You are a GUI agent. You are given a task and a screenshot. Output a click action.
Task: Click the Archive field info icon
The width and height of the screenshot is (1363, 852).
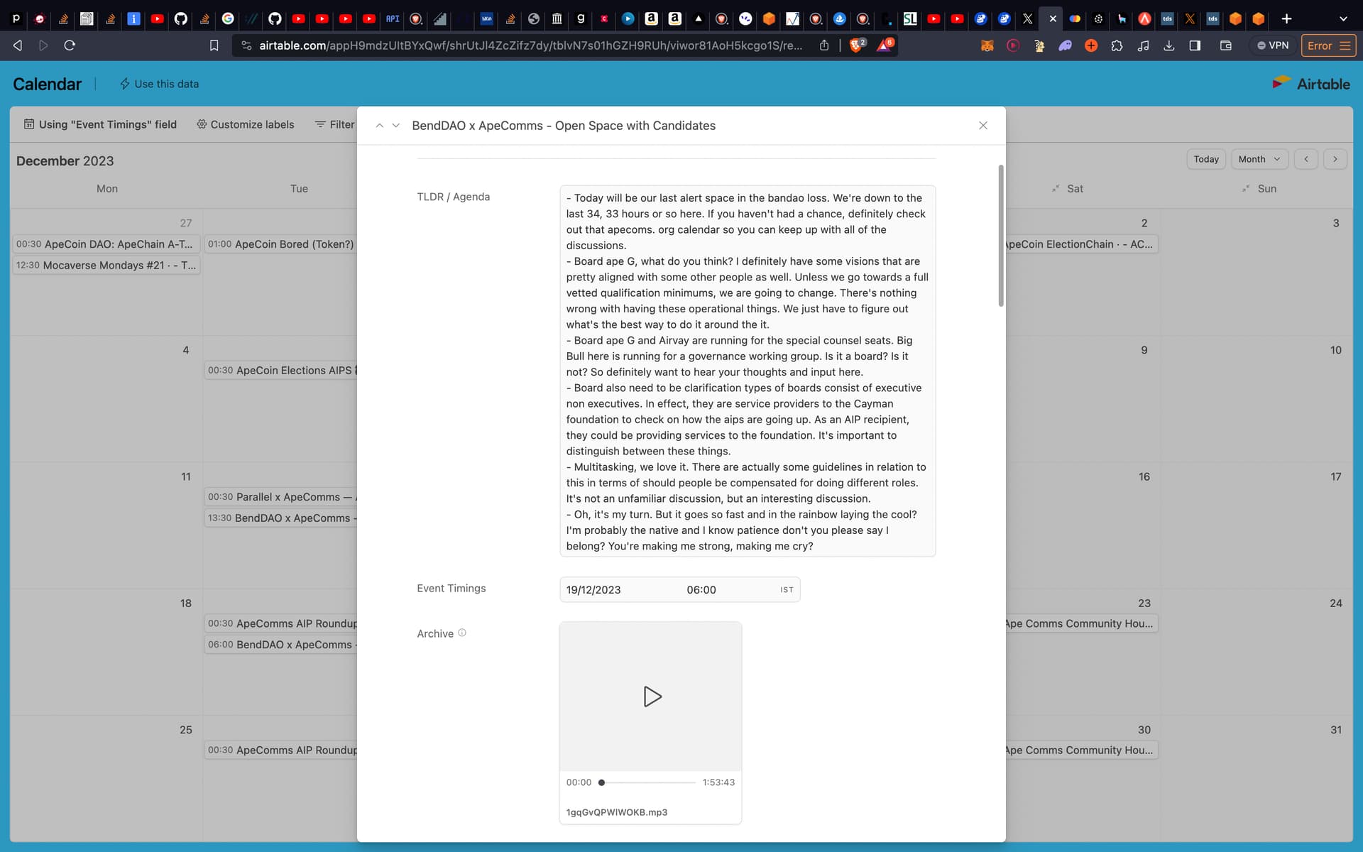[x=462, y=633]
